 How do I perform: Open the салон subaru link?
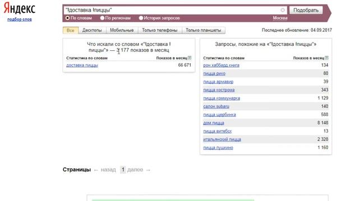(216, 107)
